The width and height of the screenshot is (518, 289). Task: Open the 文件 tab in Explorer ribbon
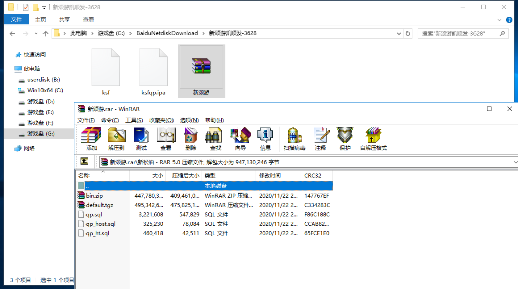16,20
